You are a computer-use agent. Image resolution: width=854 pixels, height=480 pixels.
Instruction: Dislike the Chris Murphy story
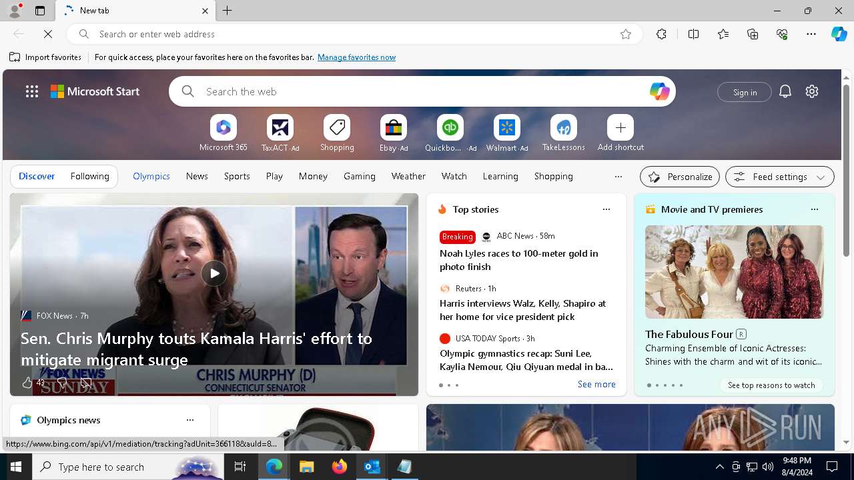point(61,383)
